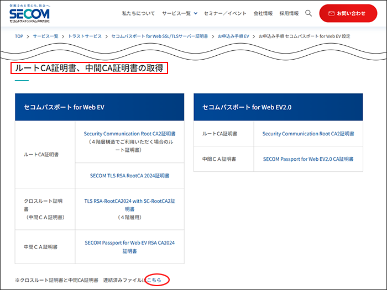
Task: Click セコムパスポート for Web SSL/TLS breadcrumb
Action: 159,36
